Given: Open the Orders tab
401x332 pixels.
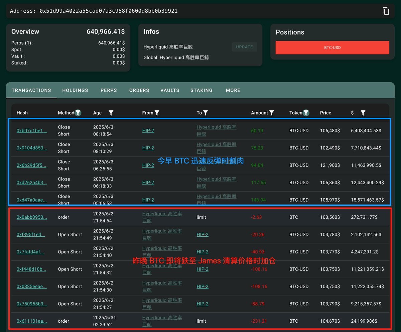Looking at the screenshot, I should tap(139, 90).
